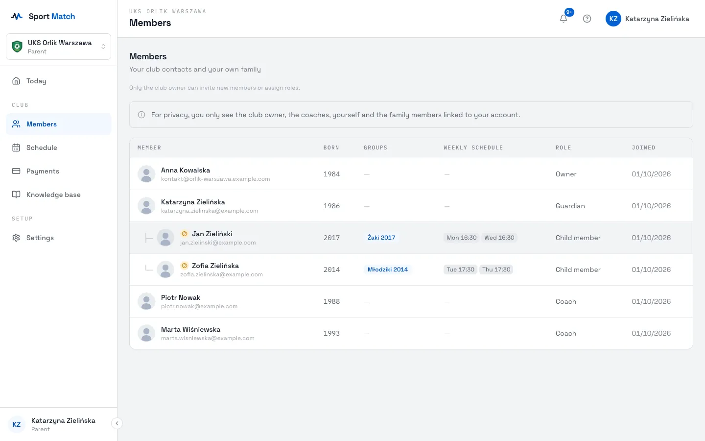Go to Today in the sidebar
The height and width of the screenshot is (441, 705).
59,81
